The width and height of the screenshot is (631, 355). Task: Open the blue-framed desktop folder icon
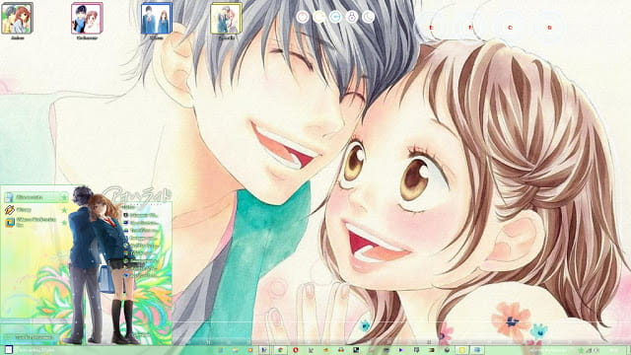(157, 19)
